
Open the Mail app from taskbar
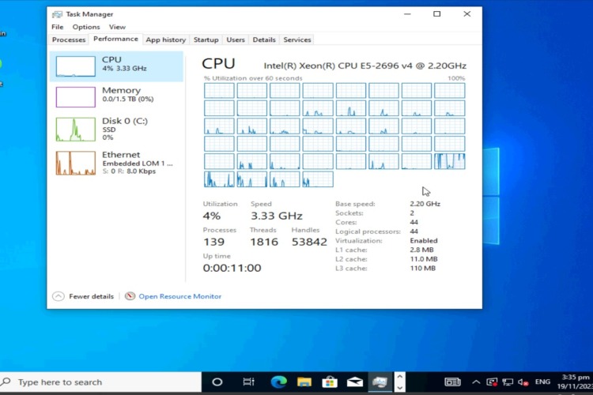(355, 382)
